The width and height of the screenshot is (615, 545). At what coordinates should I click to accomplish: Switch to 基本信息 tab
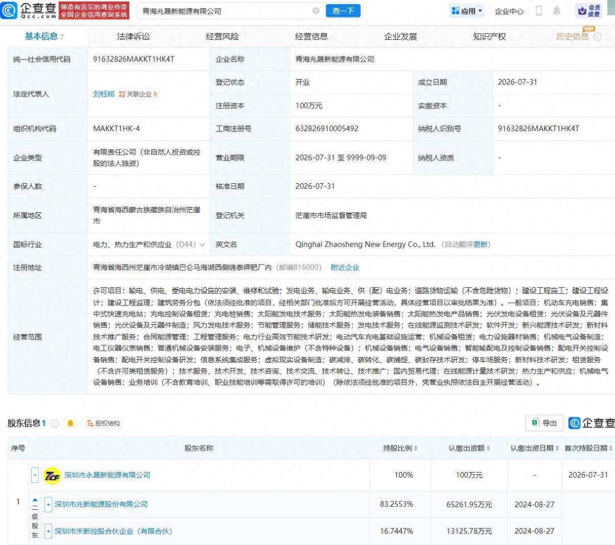coord(44,36)
